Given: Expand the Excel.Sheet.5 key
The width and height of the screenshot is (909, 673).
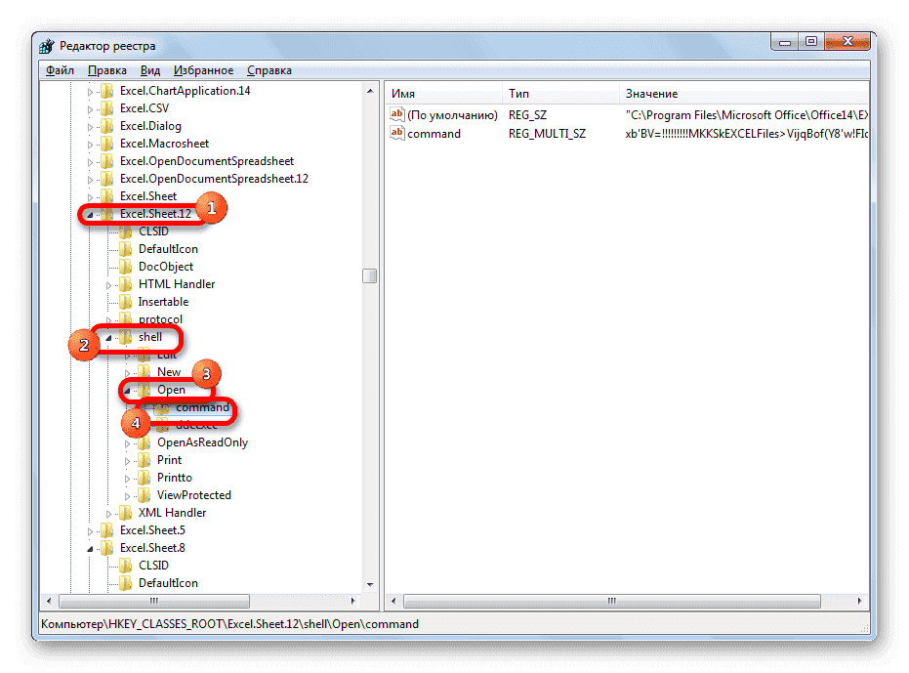Looking at the screenshot, I should [x=90, y=530].
